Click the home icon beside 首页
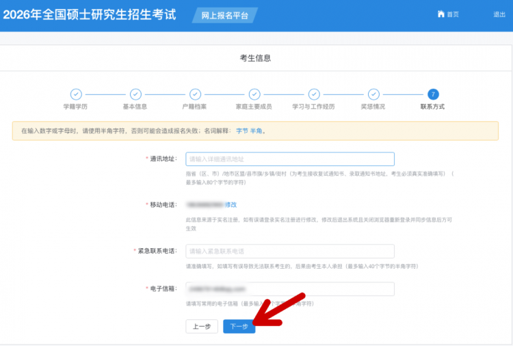513x346 pixels. pyautogui.click(x=441, y=14)
